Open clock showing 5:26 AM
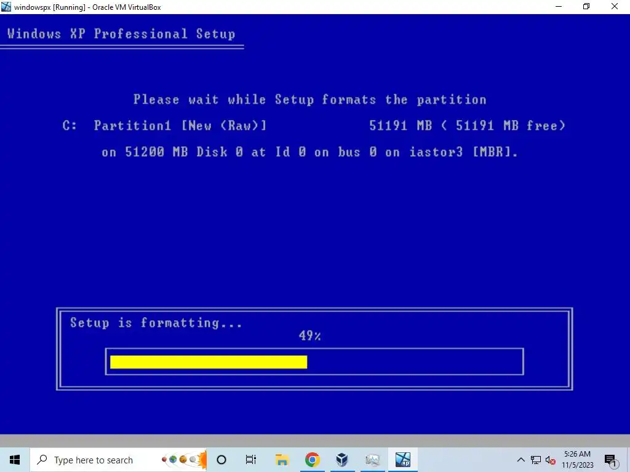The width and height of the screenshot is (630, 472). tap(577, 454)
